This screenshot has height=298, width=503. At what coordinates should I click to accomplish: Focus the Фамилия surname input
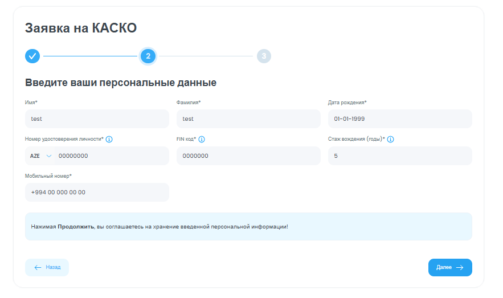(x=248, y=119)
